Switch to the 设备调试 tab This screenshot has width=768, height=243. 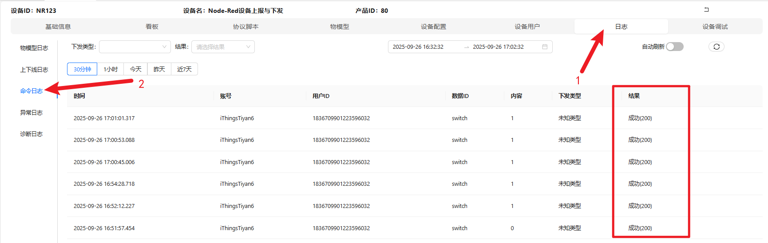pyautogui.click(x=715, y=27)
